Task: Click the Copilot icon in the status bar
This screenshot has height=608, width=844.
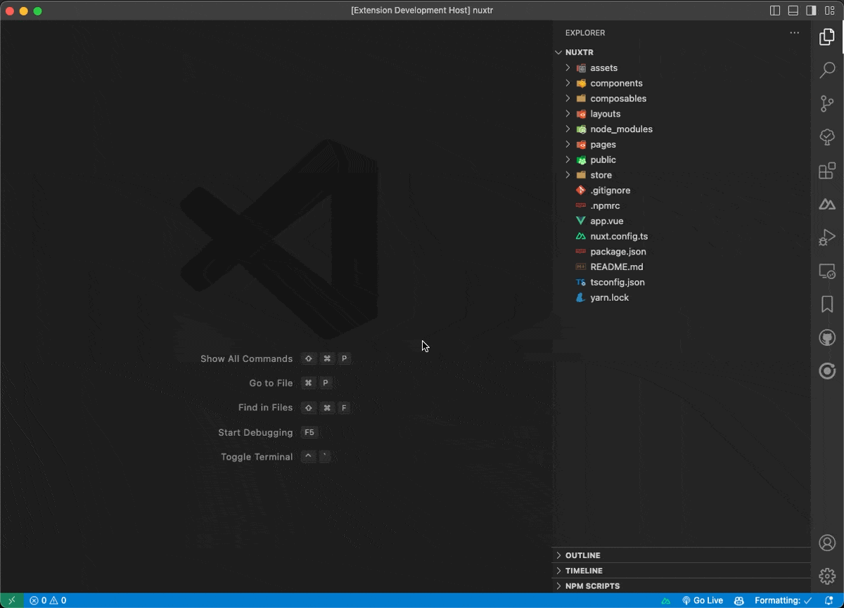Action: [x=738, y=601]
